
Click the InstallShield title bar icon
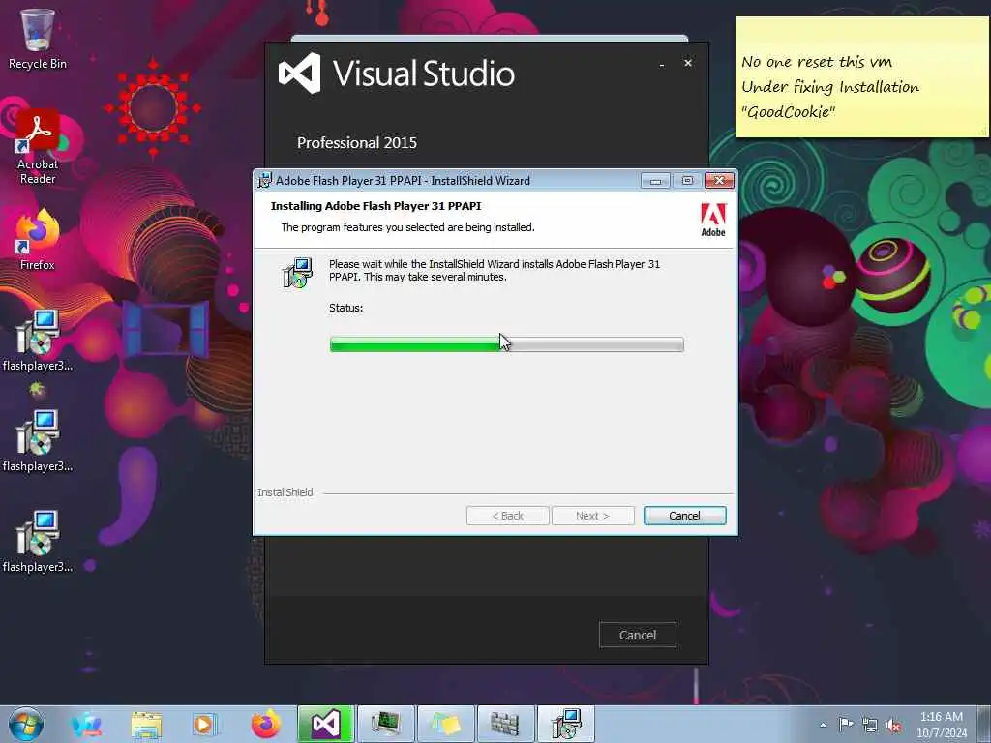pyautogui.click(x=265, y=181)
